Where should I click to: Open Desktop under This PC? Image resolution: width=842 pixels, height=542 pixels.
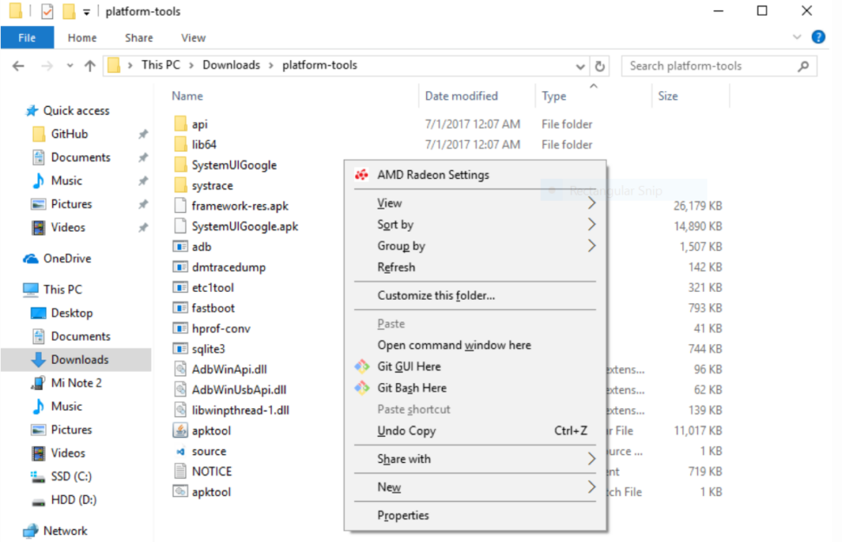[71, 313]
